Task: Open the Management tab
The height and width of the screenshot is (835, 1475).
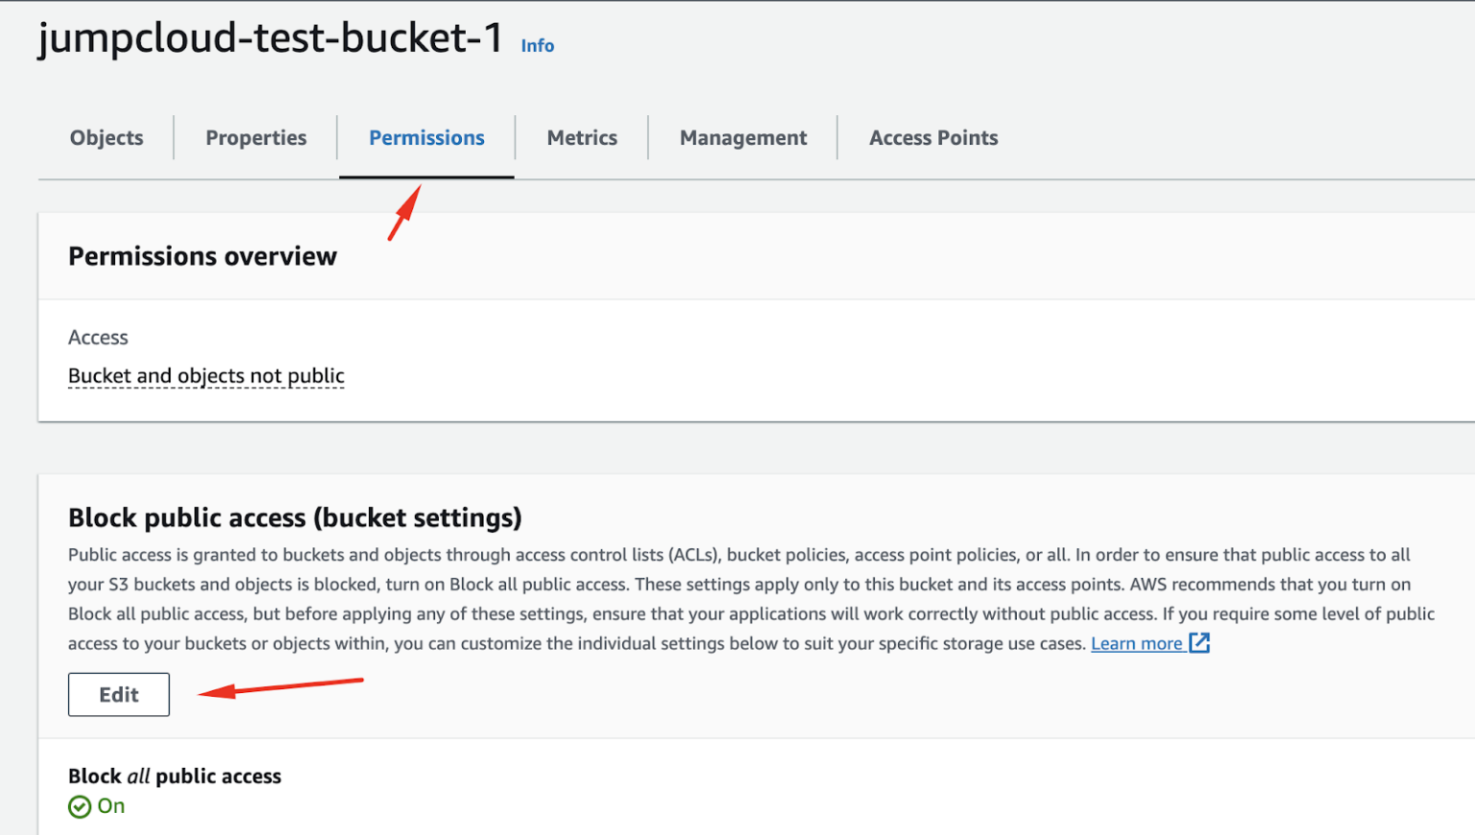Action: pos(742,137)
